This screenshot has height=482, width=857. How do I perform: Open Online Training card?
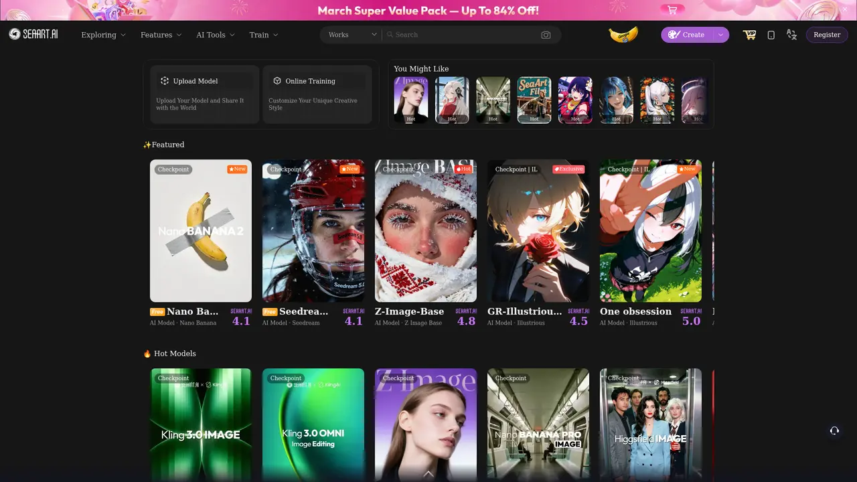(x=317, y=94)
